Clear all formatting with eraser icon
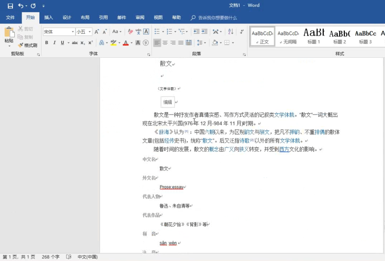This screenshot has width=385, height=261. pos(130,32)
